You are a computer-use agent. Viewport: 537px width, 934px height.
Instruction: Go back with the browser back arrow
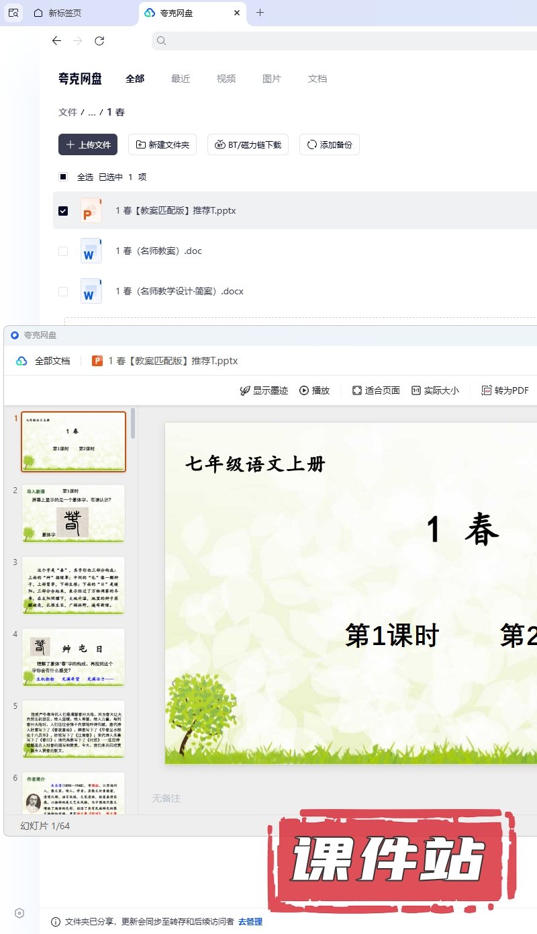56,41
